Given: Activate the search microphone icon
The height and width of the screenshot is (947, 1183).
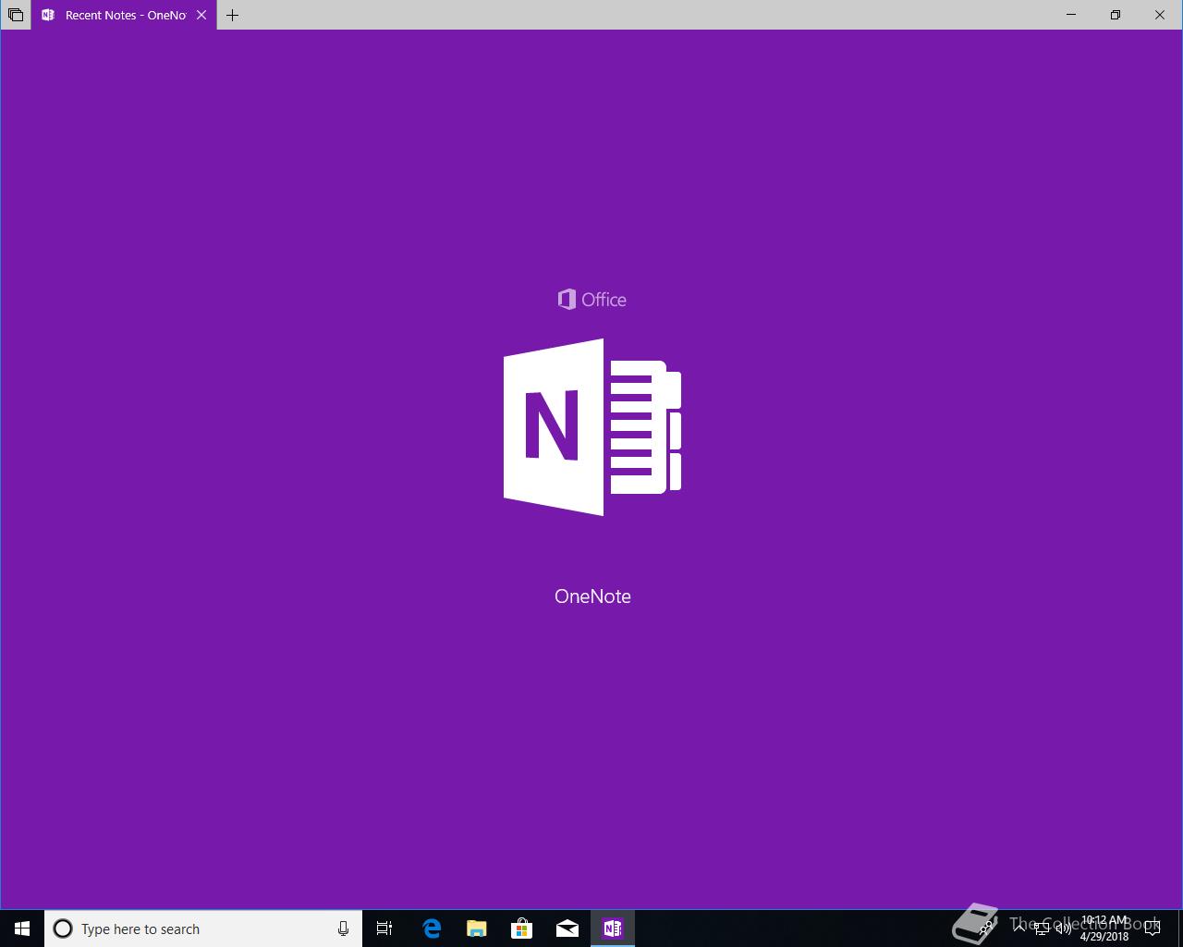Looking at the screenshot, I should [343, 929].
